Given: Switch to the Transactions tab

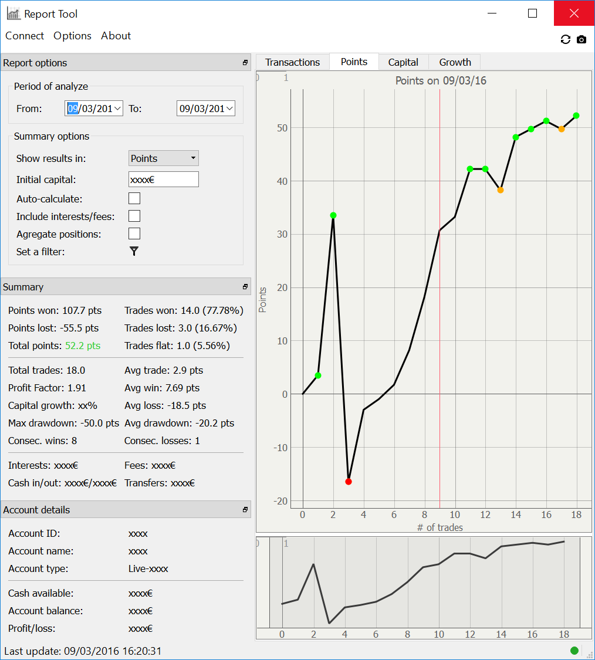Looking at the screenshot, I should [x=293, y=62].
